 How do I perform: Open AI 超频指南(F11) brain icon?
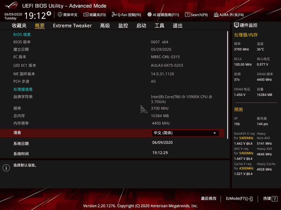coord(149,15)
